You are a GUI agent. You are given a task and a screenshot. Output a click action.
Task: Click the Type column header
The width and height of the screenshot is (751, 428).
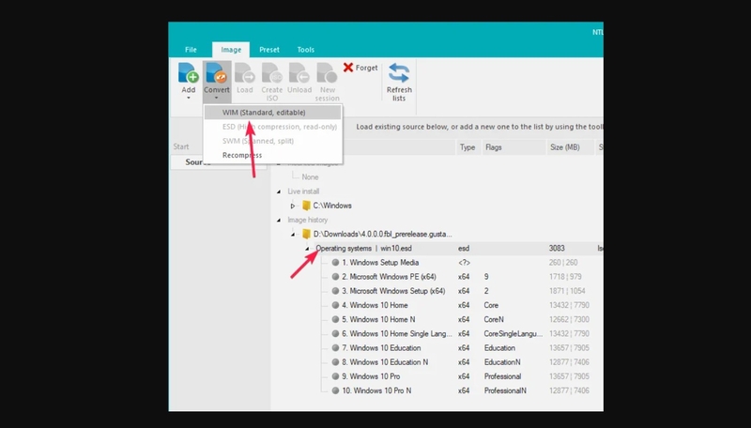click(x=467, y=147)
